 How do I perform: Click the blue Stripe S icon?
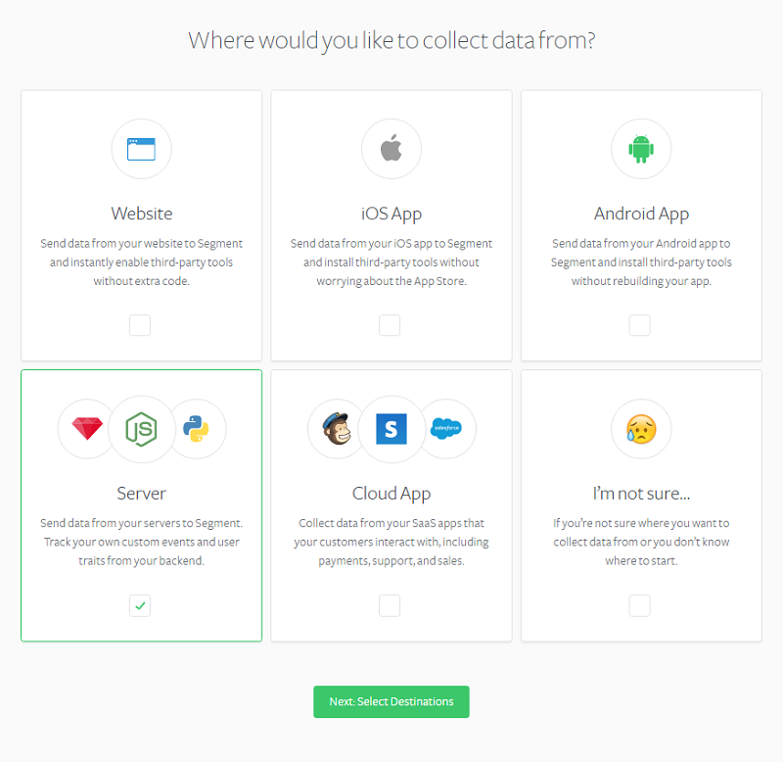coord(391,429)
